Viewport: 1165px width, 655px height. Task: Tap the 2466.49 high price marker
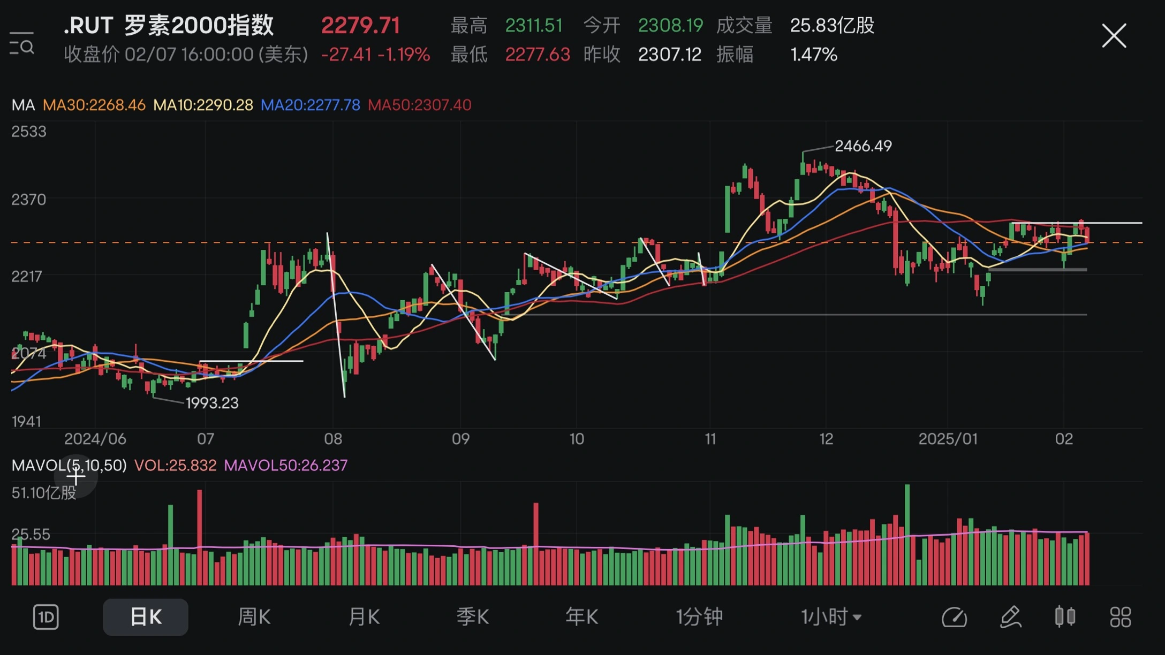click(863, 146)
